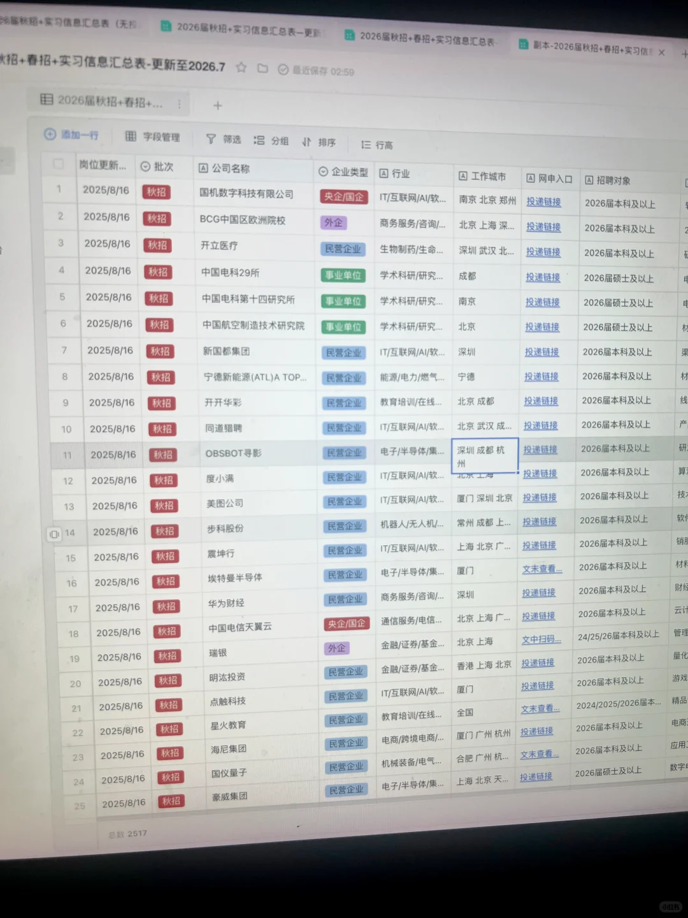The width and height of the screenshot is (688, 918).
Task: Select company cell 星火教育
Action: coord(264,725)
